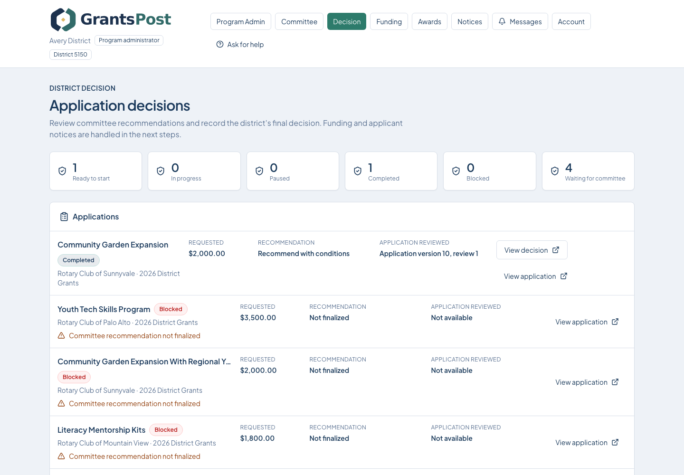
Task: Click the DISTRICT DECISION label
Action: coord(82,88)
